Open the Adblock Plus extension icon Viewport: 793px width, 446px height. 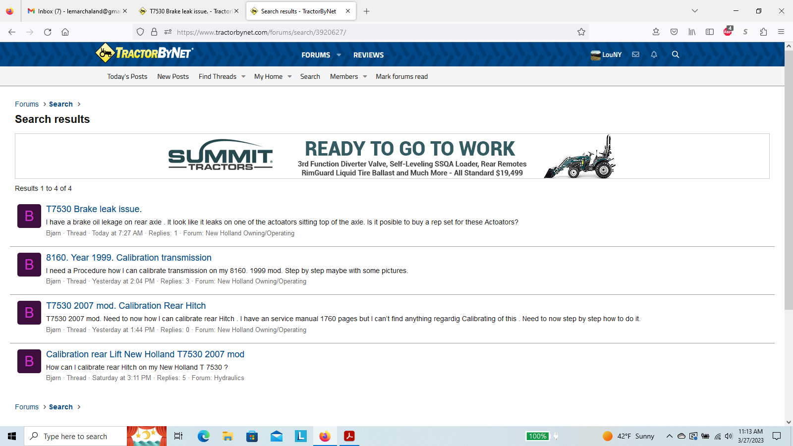click(x=727, y=32)
